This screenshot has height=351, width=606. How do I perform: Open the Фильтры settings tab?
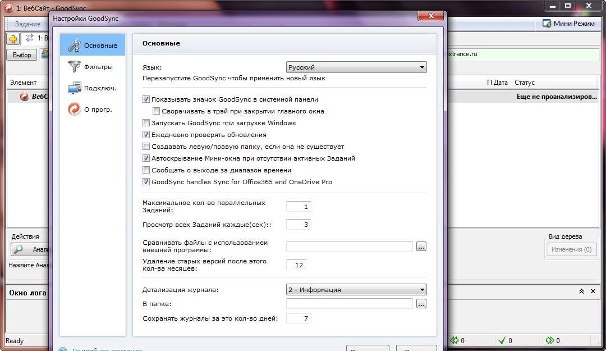(x=93, y=67)
